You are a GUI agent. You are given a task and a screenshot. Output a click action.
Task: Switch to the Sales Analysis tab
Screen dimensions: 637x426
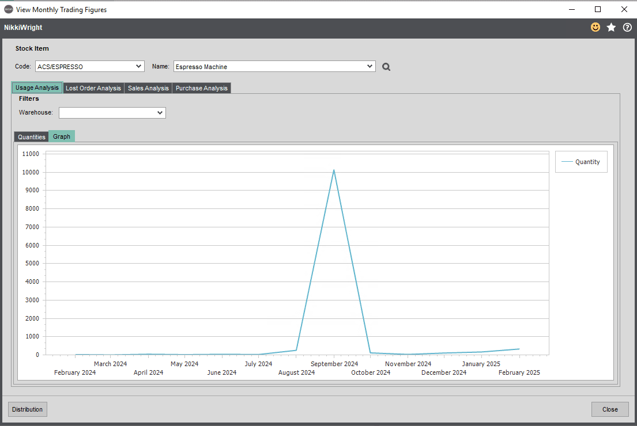[x=148, y=88]
